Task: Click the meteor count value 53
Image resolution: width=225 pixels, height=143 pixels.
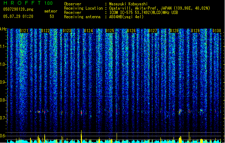Action: (x=52, y=16)
